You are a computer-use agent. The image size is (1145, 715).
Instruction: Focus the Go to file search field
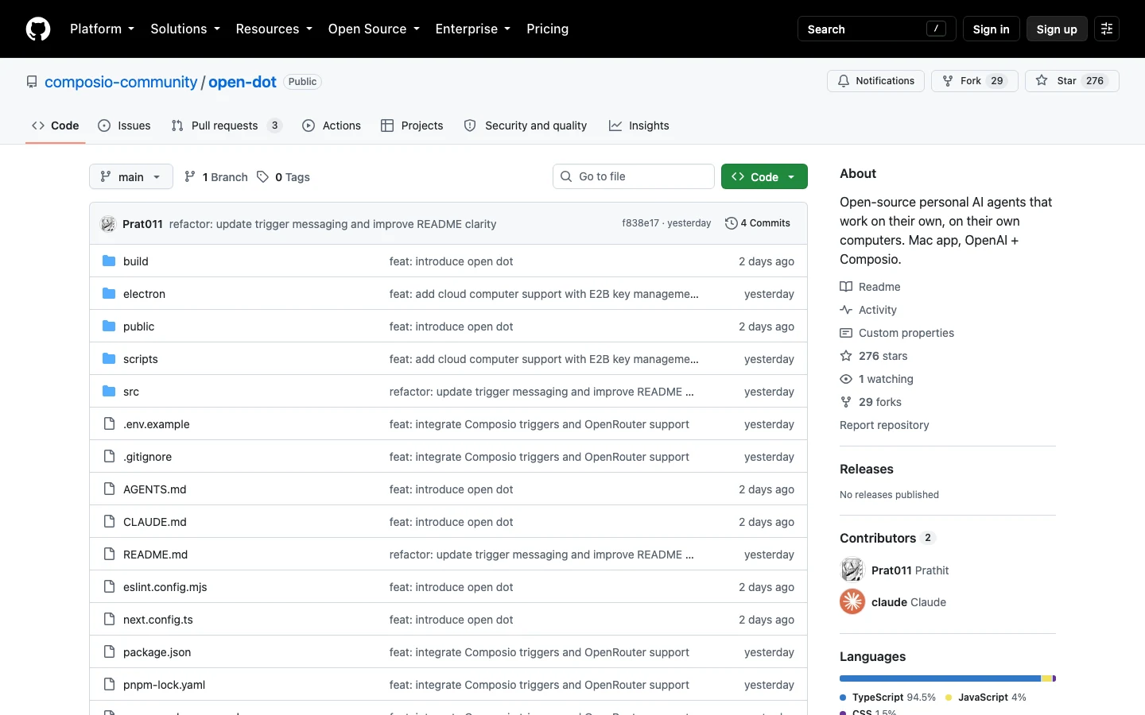634,176
